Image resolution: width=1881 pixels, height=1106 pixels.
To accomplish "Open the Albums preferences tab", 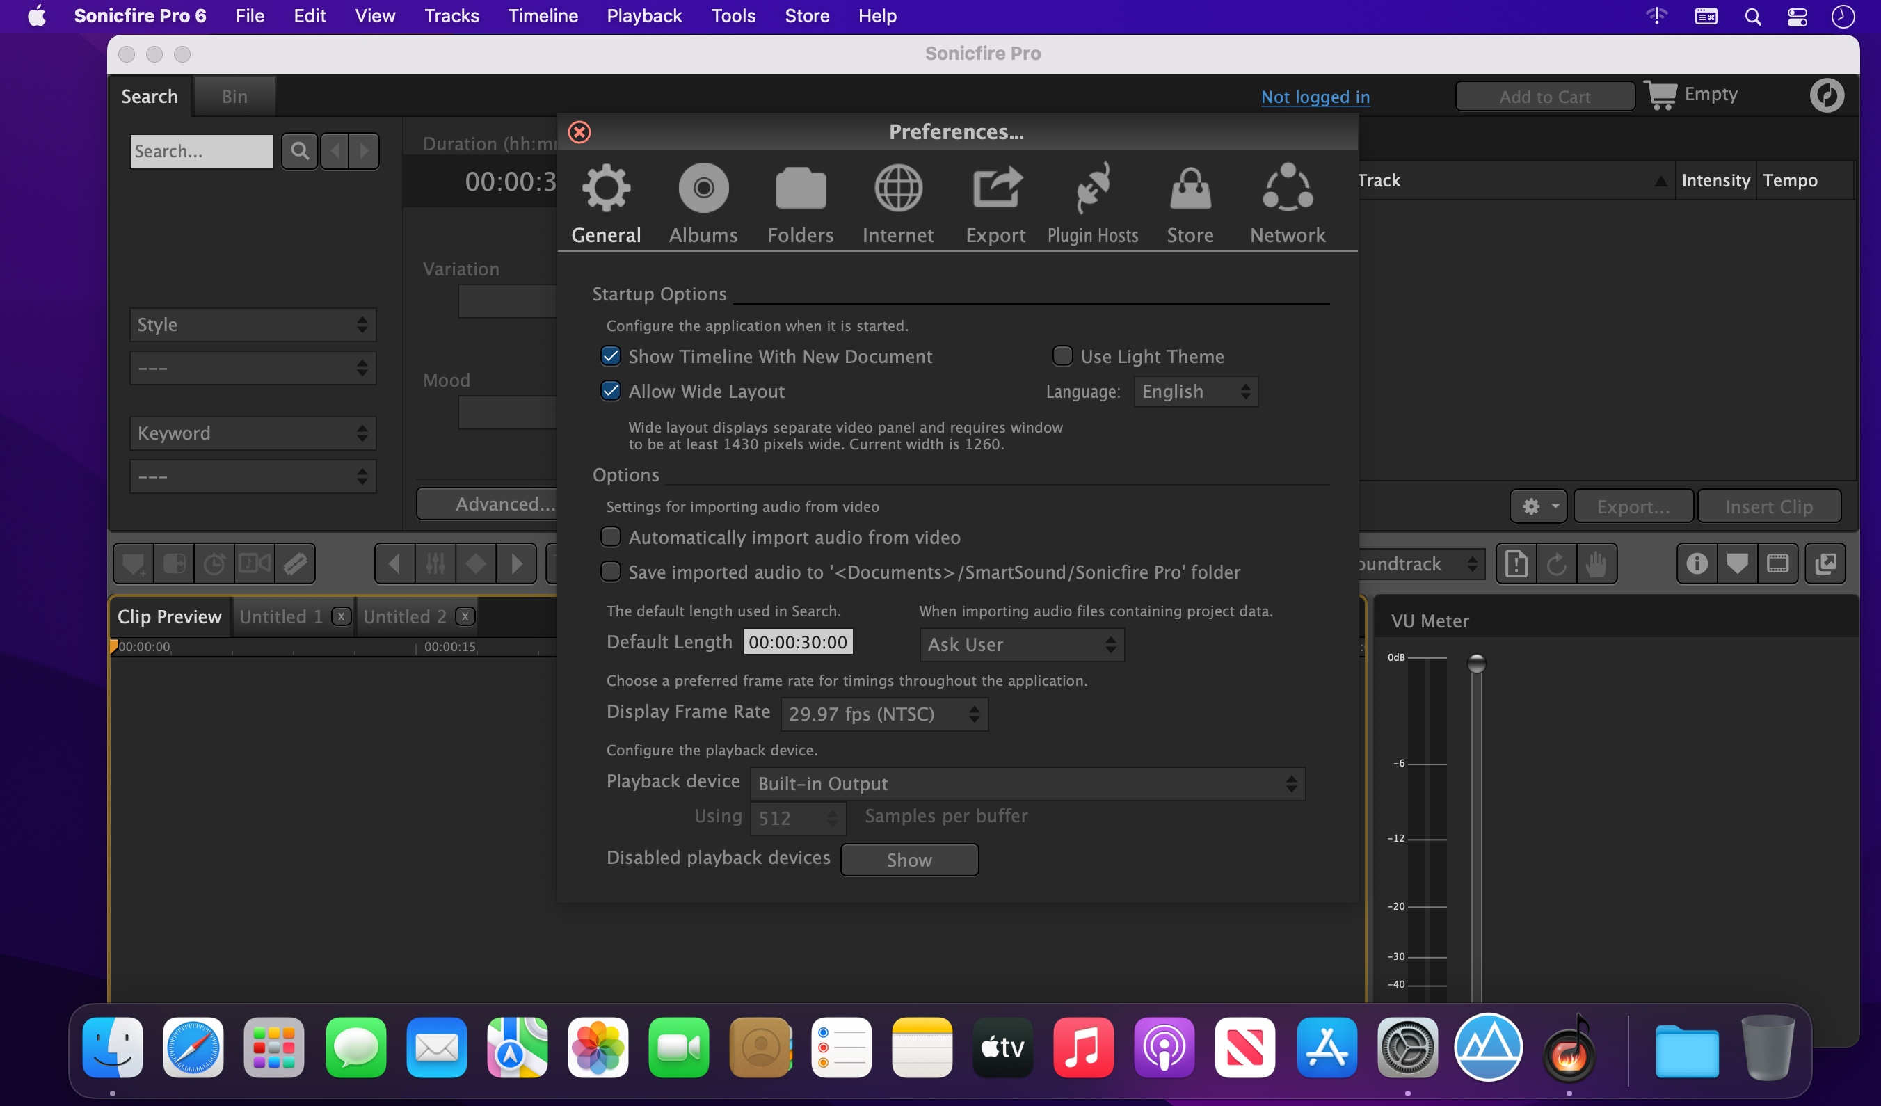I will (703, 203).
